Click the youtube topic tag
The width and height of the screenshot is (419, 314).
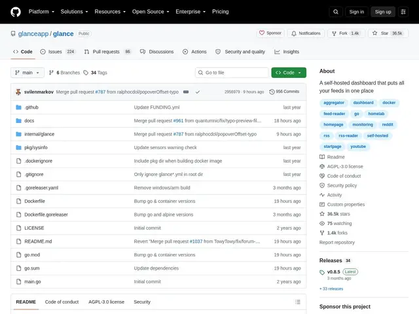pyautogui.click(x=358, y=147)
